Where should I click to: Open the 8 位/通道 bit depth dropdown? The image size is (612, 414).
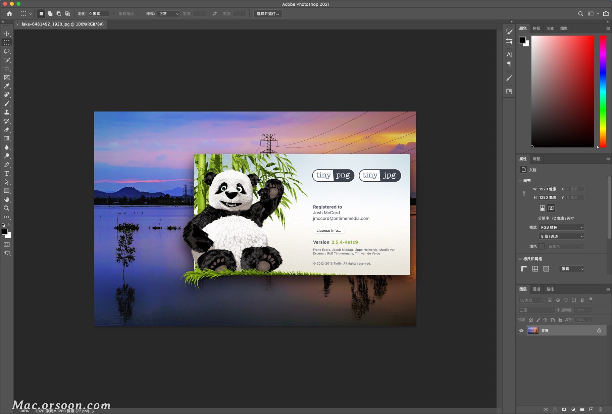[562, 236]
